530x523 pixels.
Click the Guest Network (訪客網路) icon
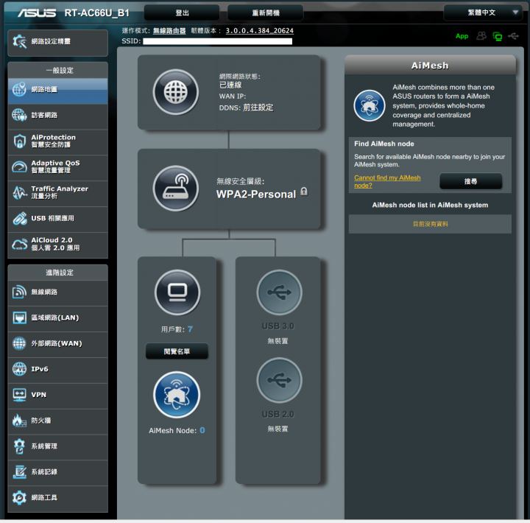[x=19, y=115]
